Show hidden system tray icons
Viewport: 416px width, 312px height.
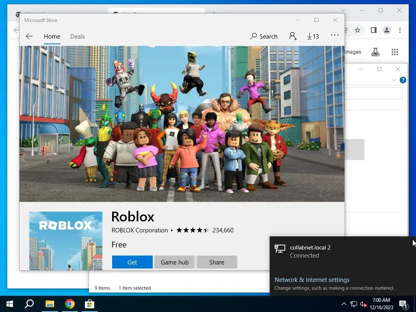(x=344, y=304)
